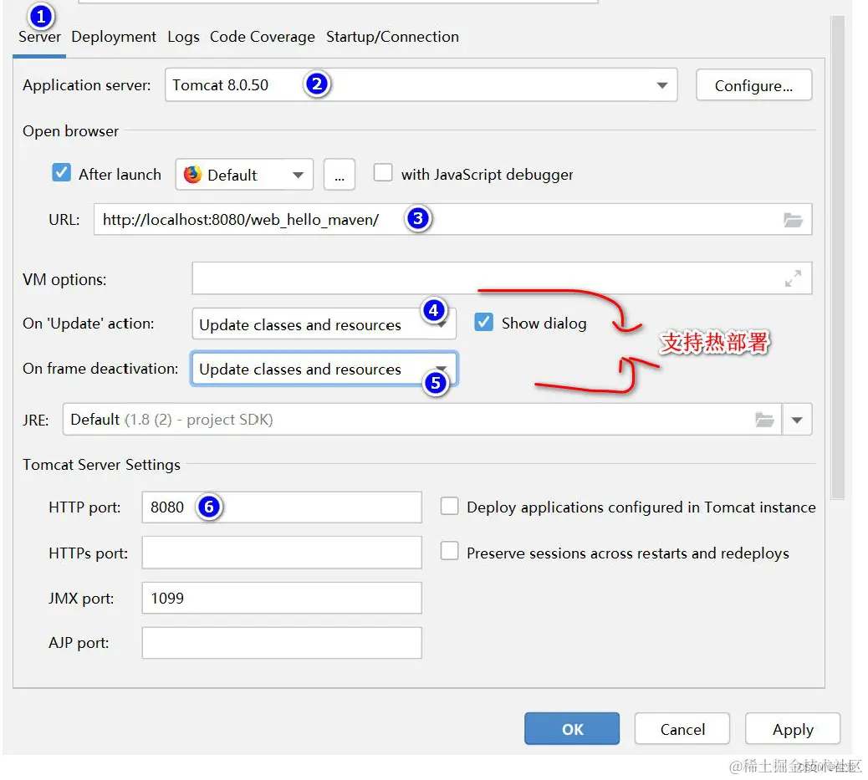Confirm with the OK button
868x780 pixels.
(572, 729)
